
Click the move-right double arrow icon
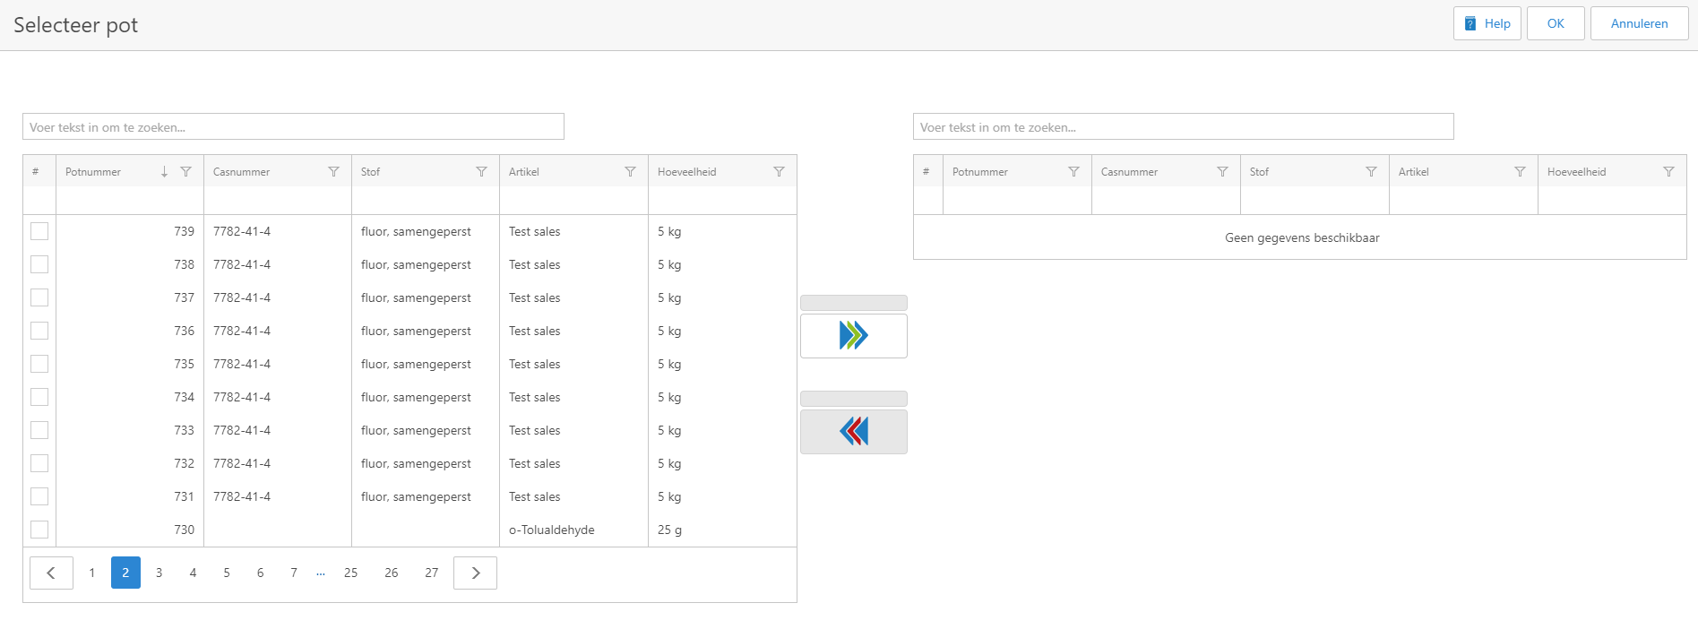(853, 335)
